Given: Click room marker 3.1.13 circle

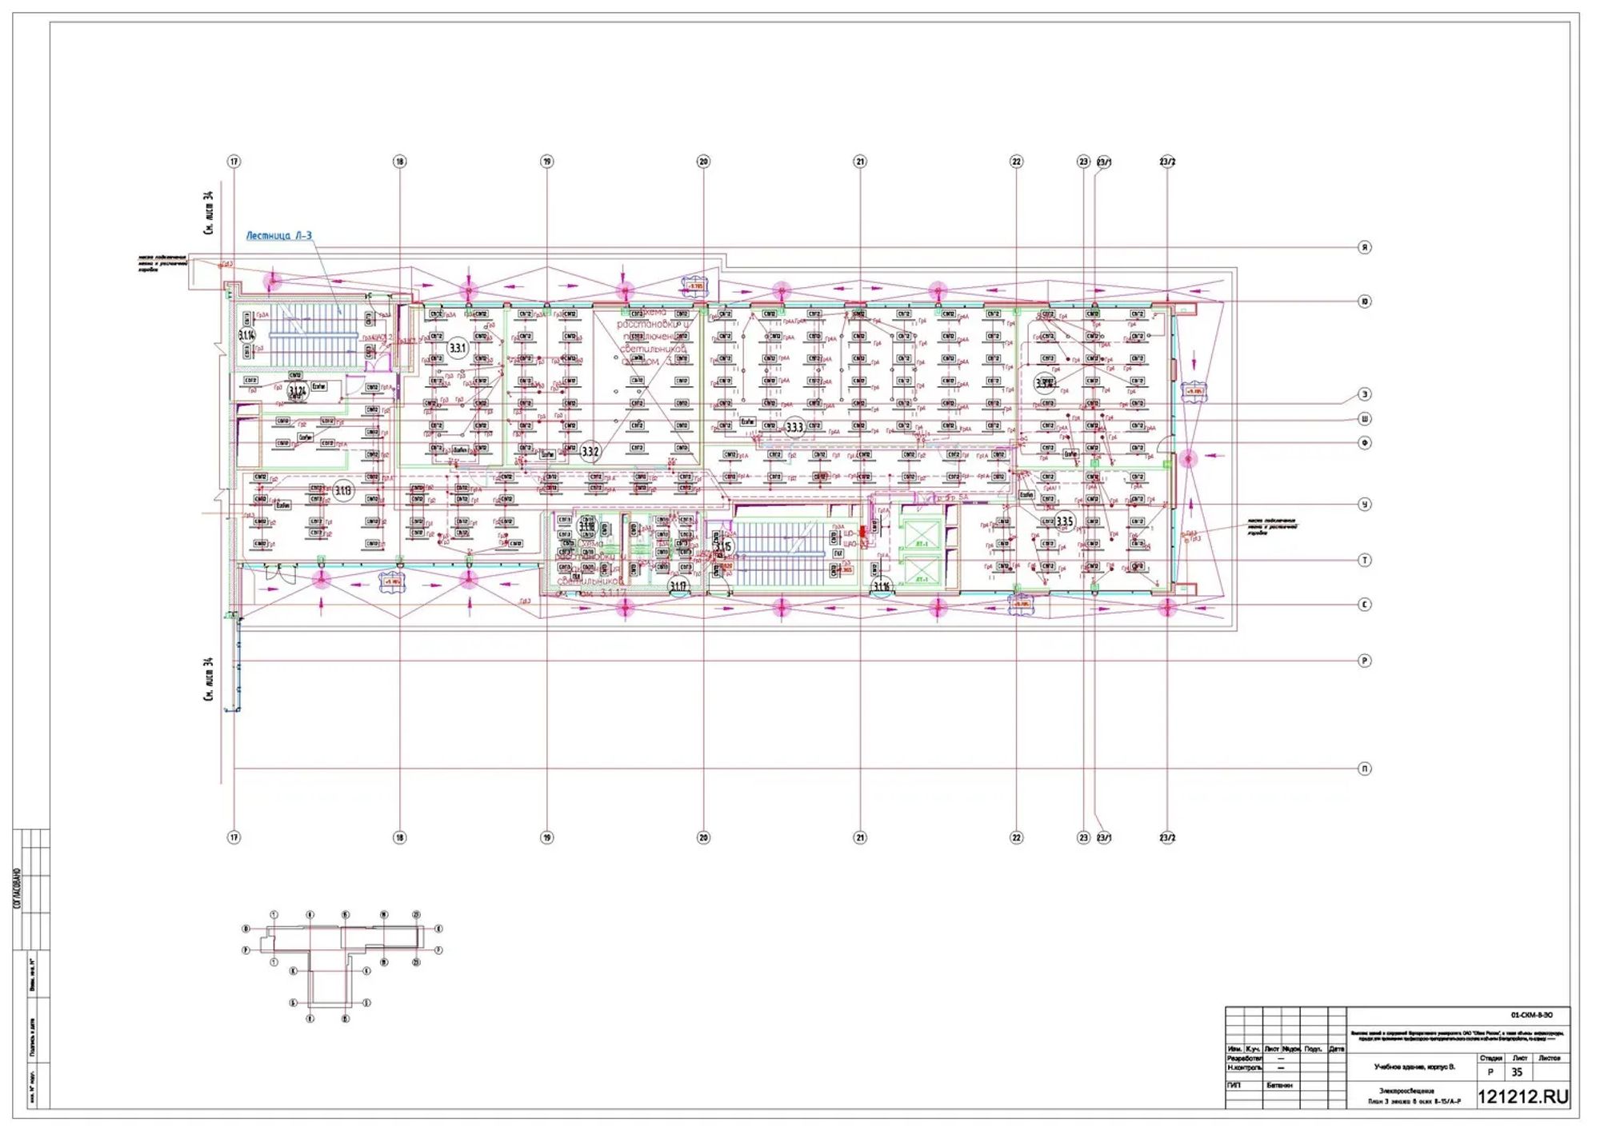Looking at the screenshot, I should coord(343,490).
